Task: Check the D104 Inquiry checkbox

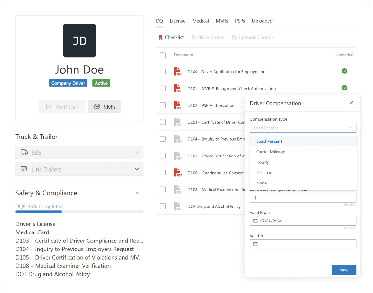Action: point(163,139)
